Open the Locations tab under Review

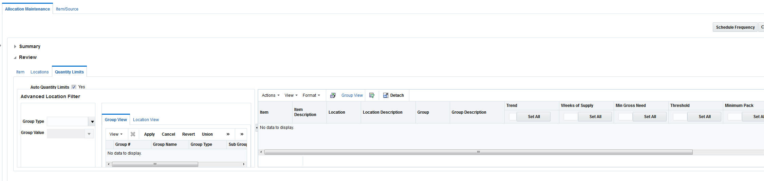coord(40,72)
